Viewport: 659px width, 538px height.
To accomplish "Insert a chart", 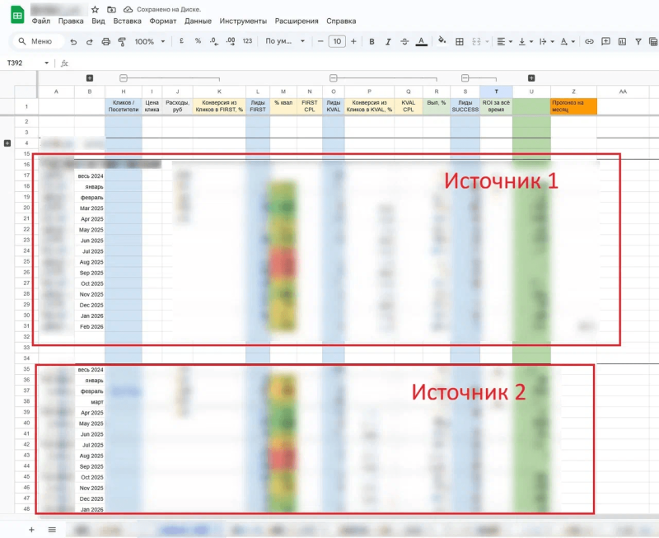I will point(622,41).
